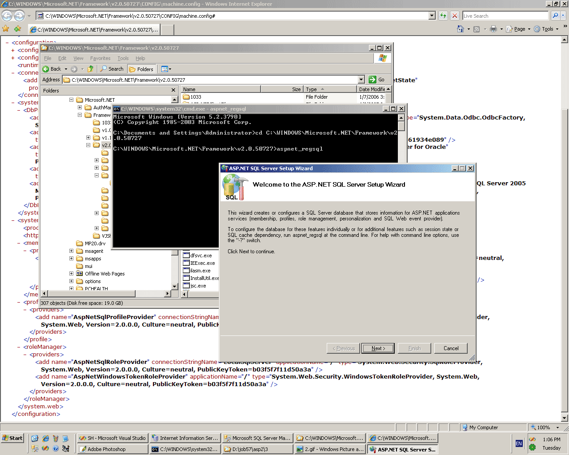
Task: Collapse the roleManager XML node
Action: pos(19,347)
